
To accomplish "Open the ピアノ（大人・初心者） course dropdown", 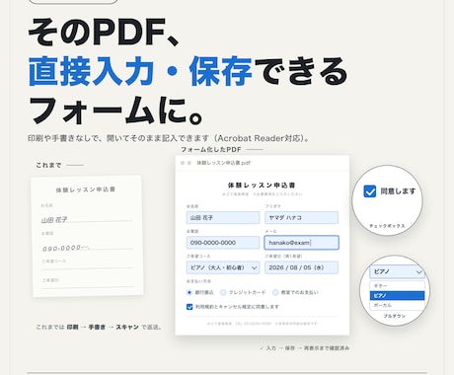I will 223,267.
